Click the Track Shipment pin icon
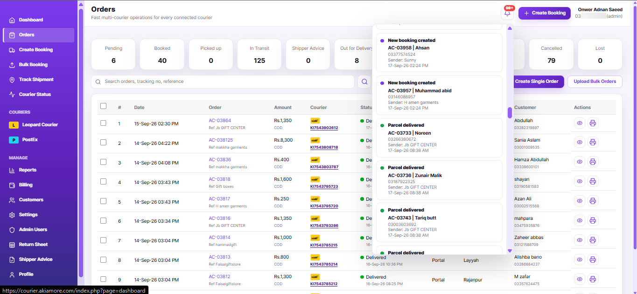 point(12,80)
